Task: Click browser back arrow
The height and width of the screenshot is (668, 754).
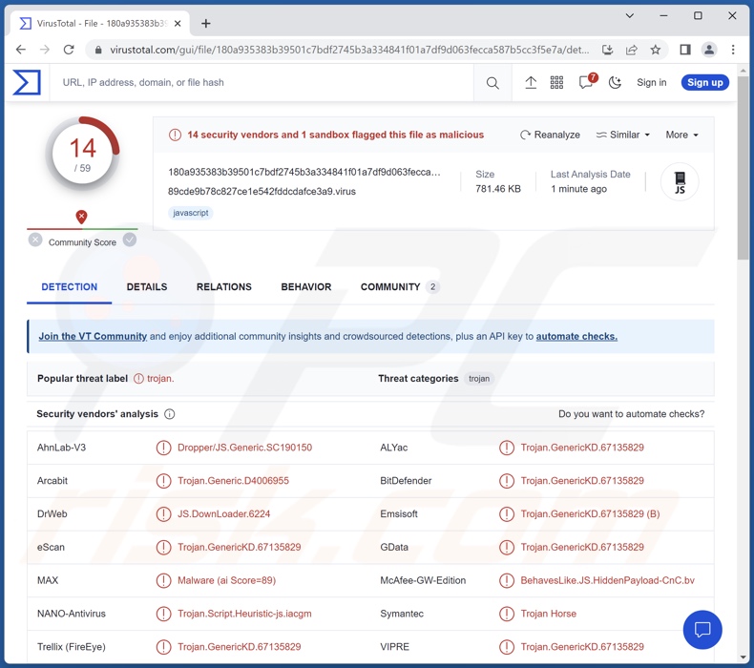Action: point(21,50)
